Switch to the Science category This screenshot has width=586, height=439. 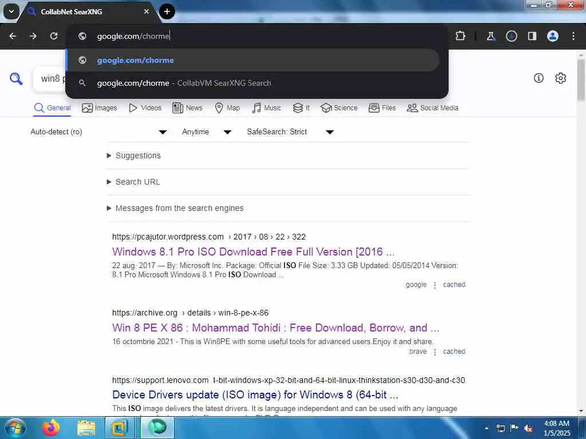click(x=339, y=108)
